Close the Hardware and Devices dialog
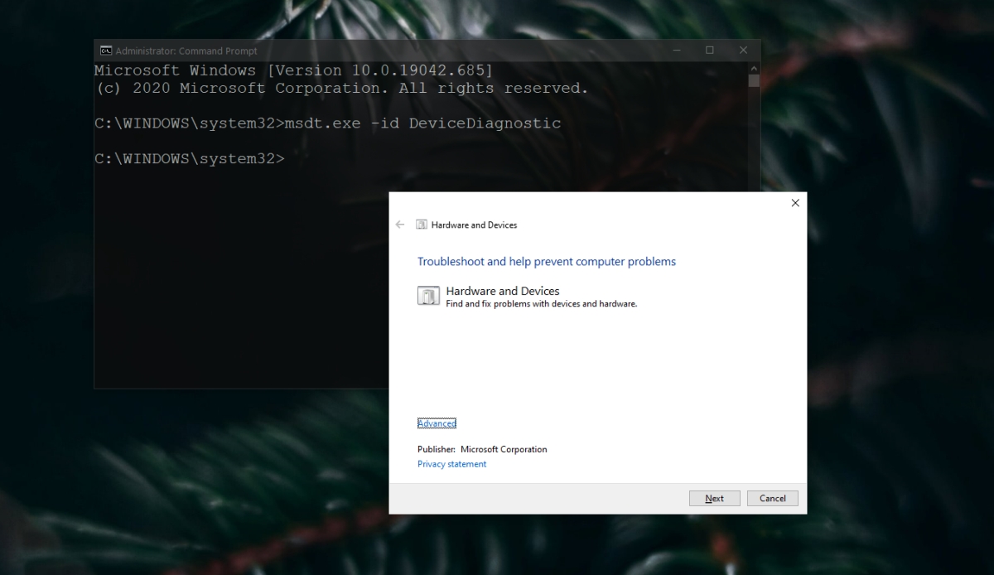This screenshot has width=994, height=575. tap(795, 203)
